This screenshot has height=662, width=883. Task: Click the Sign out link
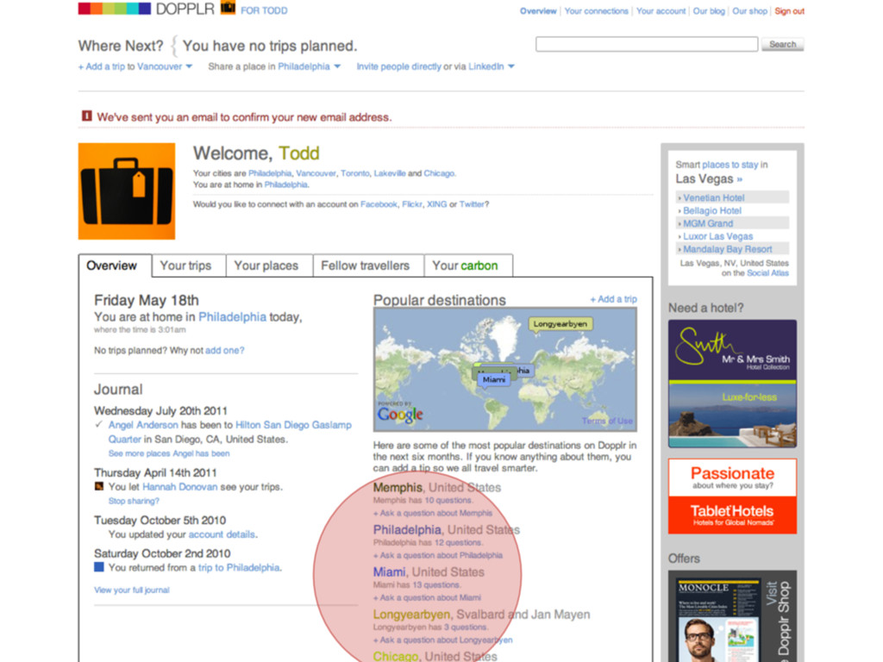click(x=790, y=11)
